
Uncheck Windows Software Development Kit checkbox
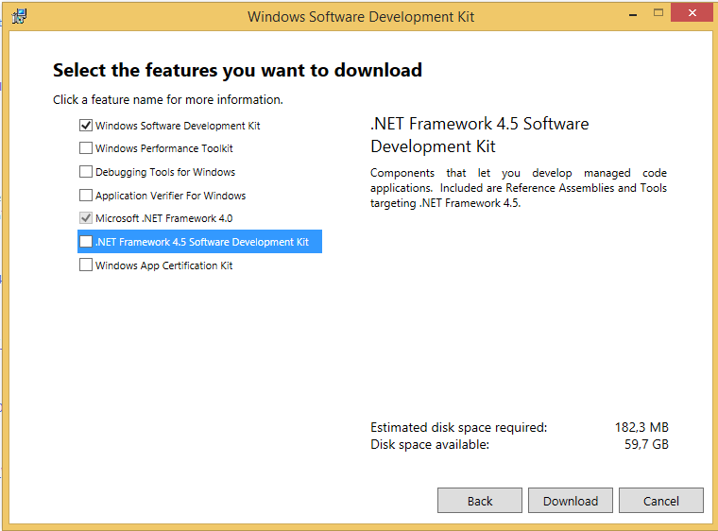(86, 125)
